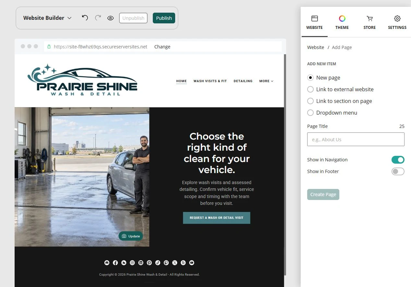Choose Link to section on page

[310, 101]
